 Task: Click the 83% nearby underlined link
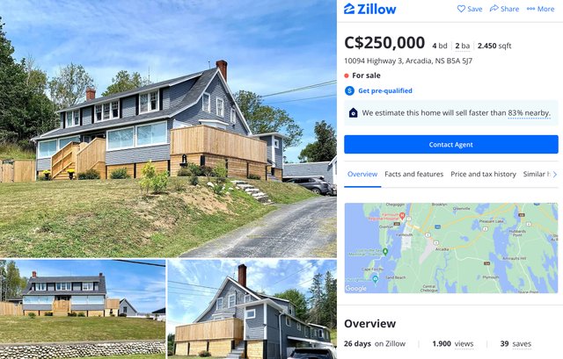click(529, 113)
